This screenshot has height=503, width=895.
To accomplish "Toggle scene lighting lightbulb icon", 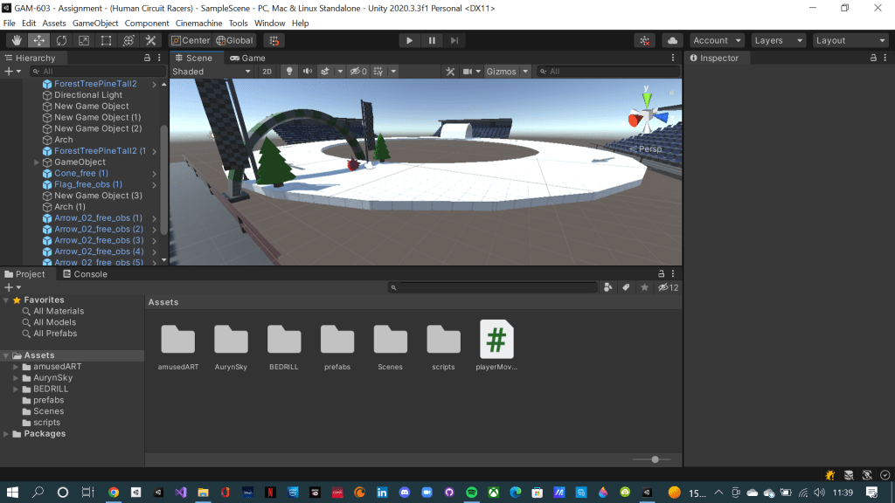I will [x=290, y=72].
